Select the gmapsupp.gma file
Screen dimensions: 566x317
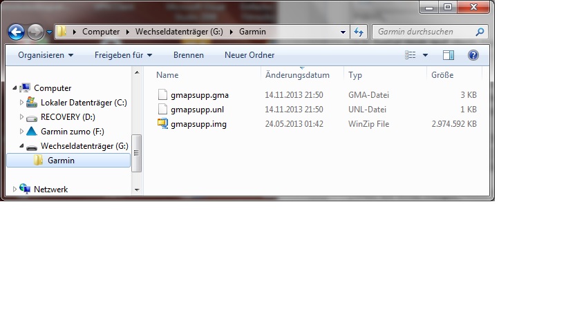[x=199, y=94]
